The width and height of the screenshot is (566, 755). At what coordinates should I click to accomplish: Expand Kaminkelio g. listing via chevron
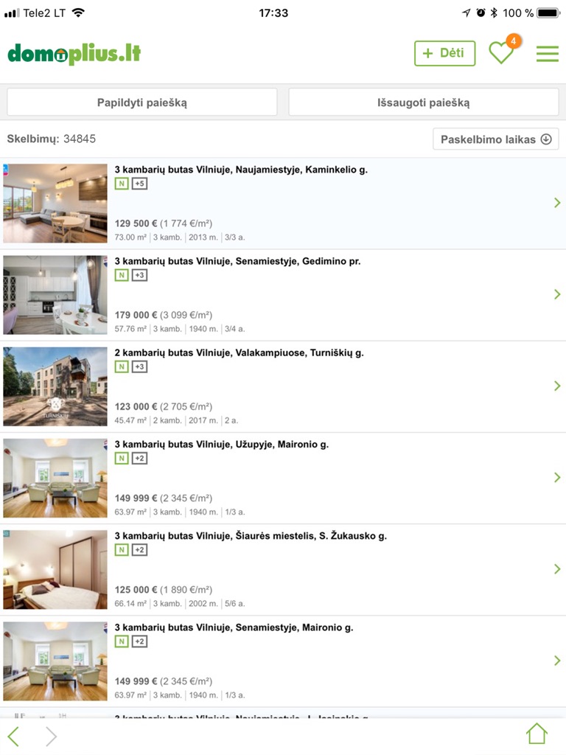[x=557, y=203]
